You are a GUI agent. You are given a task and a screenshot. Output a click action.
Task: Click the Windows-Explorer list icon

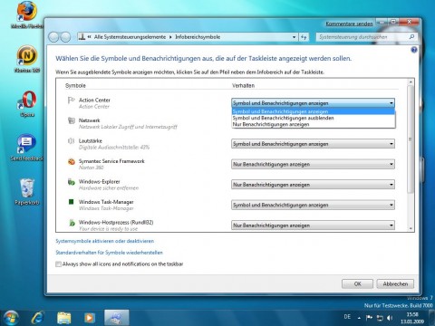point(72,182)
